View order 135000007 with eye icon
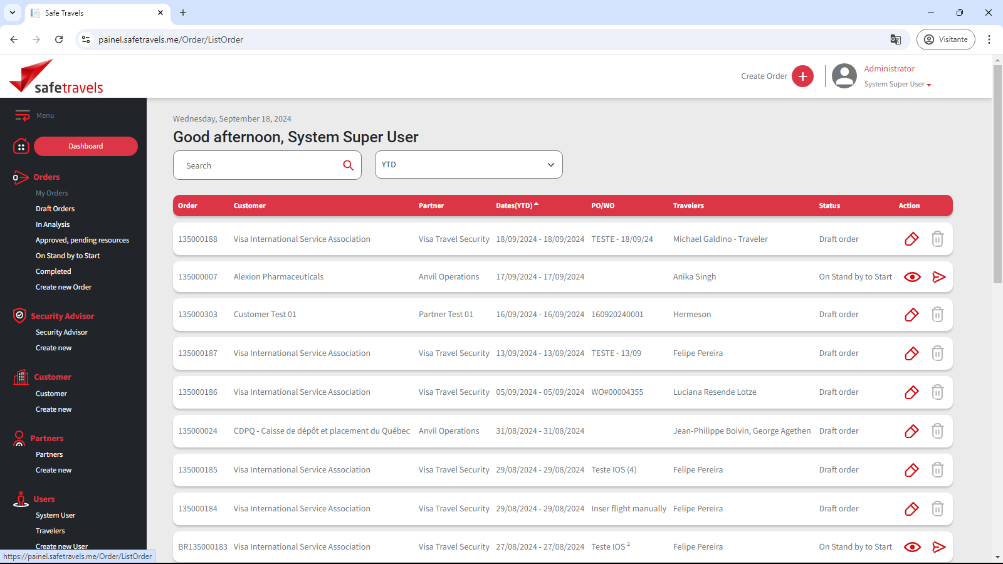The height and width of the screenshot is (564, 1003). point(912,277)
